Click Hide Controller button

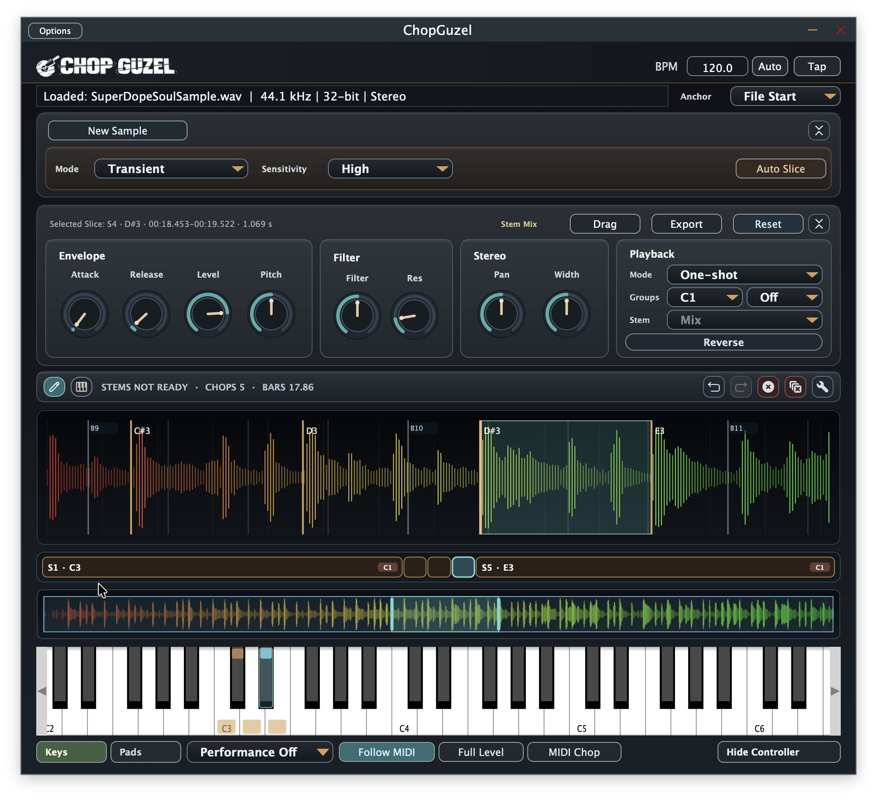[779, 752]
